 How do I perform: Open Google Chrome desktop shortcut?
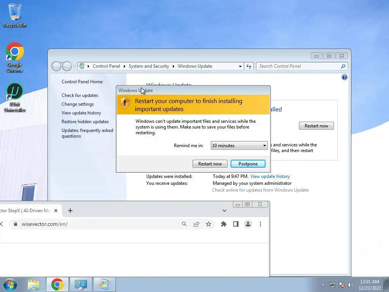pyautogui.click(x=15, y=57)
